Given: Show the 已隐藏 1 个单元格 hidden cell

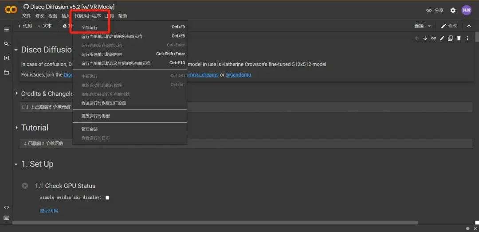Looking at the screenshot, I should 43,143.
